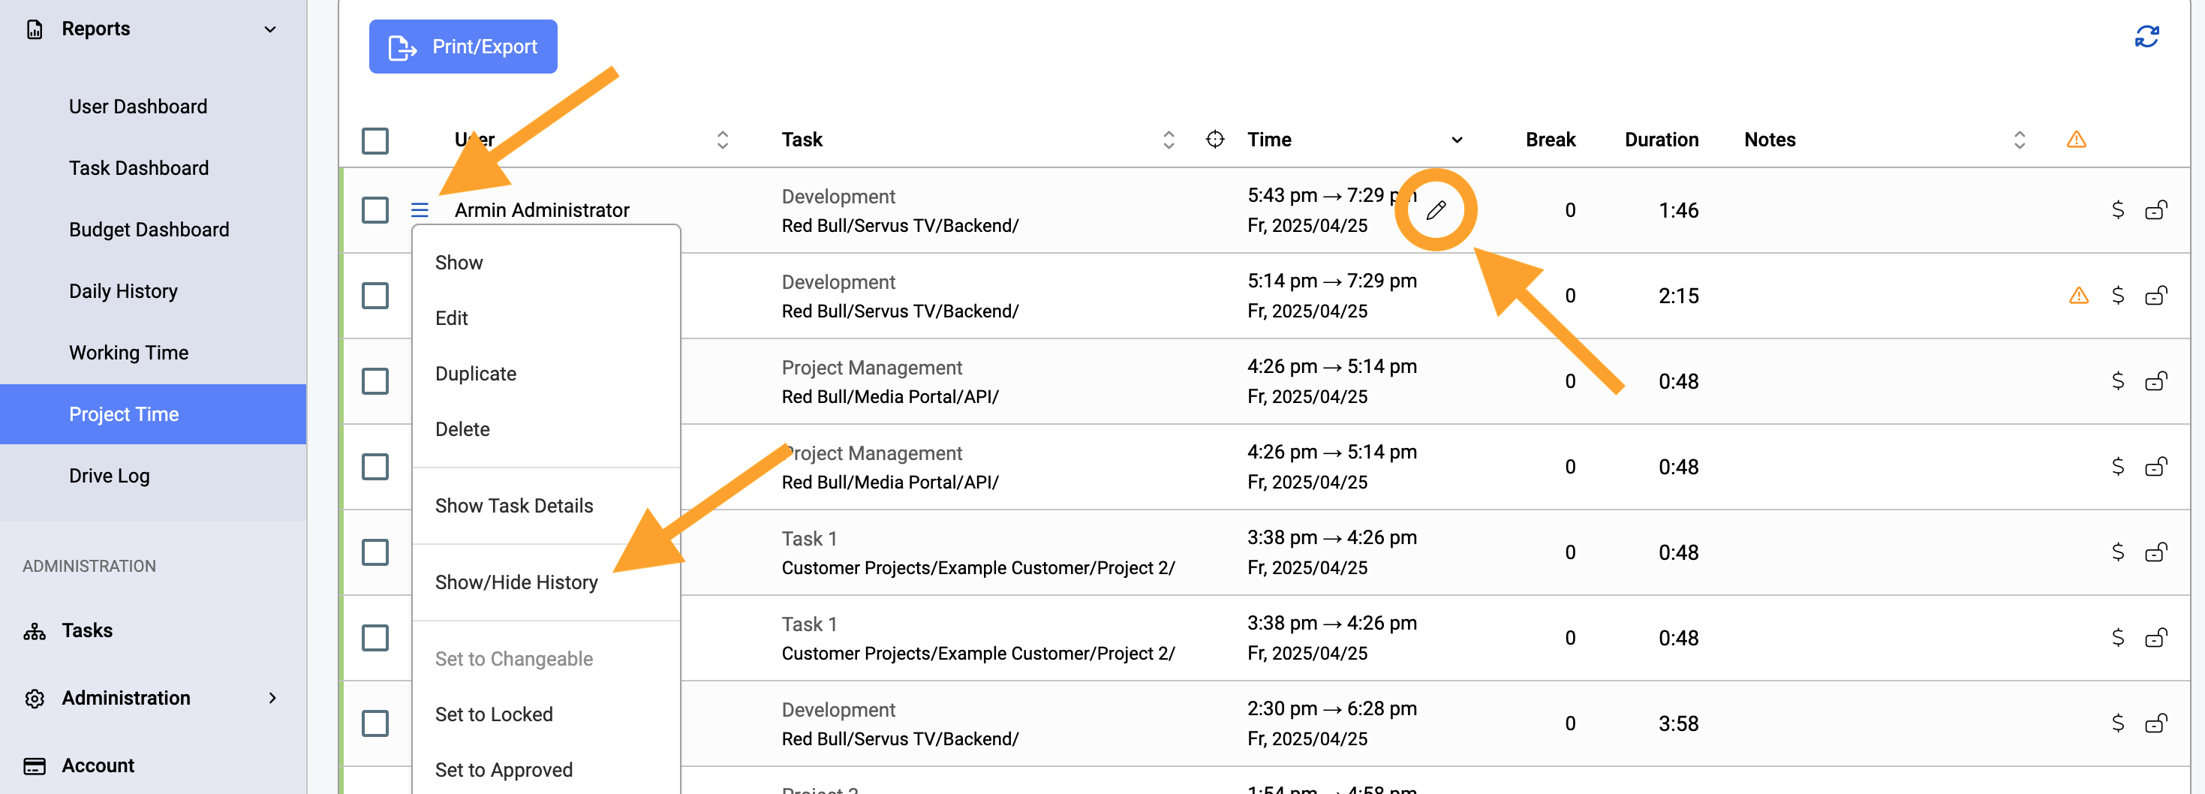Open Budget Dashboard in sidebar
2205x794 pixels.
pyautogui.click(x=149, y=230)
